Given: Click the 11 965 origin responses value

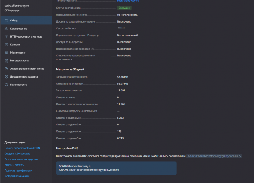Looking at the screenshot, I should [x=121, y=104].
